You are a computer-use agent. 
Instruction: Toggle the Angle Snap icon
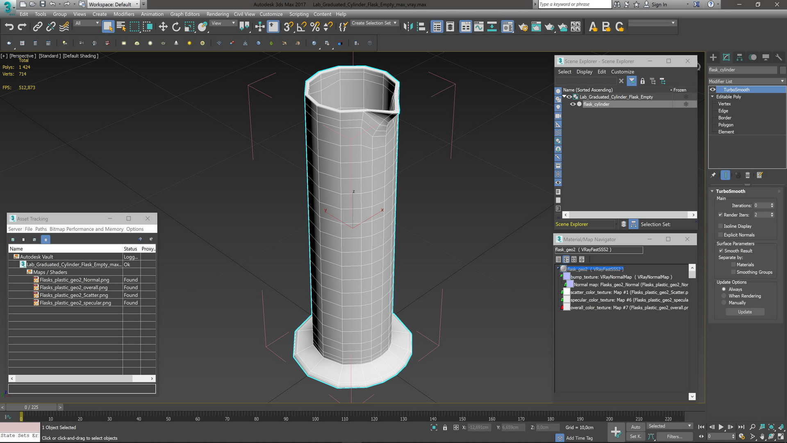[x=302, y=27]
